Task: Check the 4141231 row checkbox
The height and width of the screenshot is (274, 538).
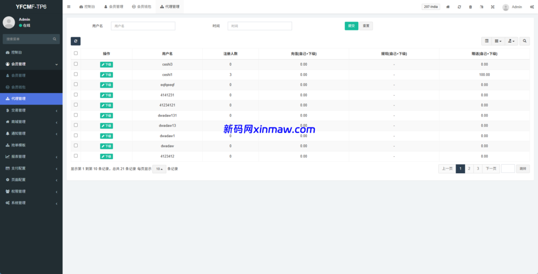Action: [76, 94]
